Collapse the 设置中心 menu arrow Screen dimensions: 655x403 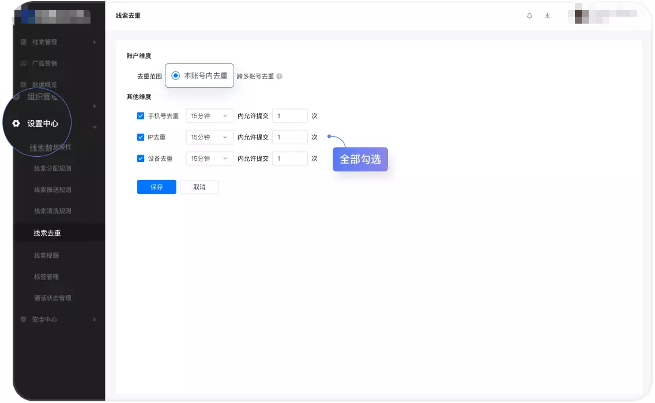pos(95,127)
